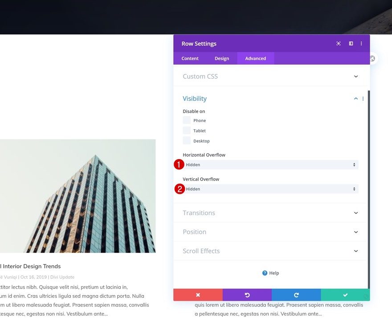Open Visibility section options dots
The width and height of the screenshot is (392, 320).
tap(363, 99)
